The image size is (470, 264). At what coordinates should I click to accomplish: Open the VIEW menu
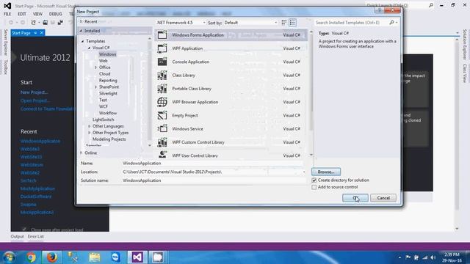(37, 14)
